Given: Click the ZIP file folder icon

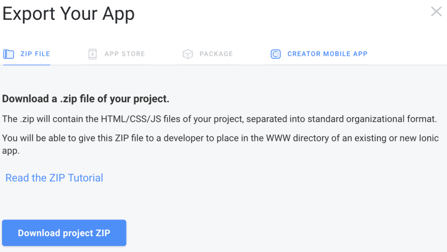Looking at the screenshot, I should pos(9,54).
